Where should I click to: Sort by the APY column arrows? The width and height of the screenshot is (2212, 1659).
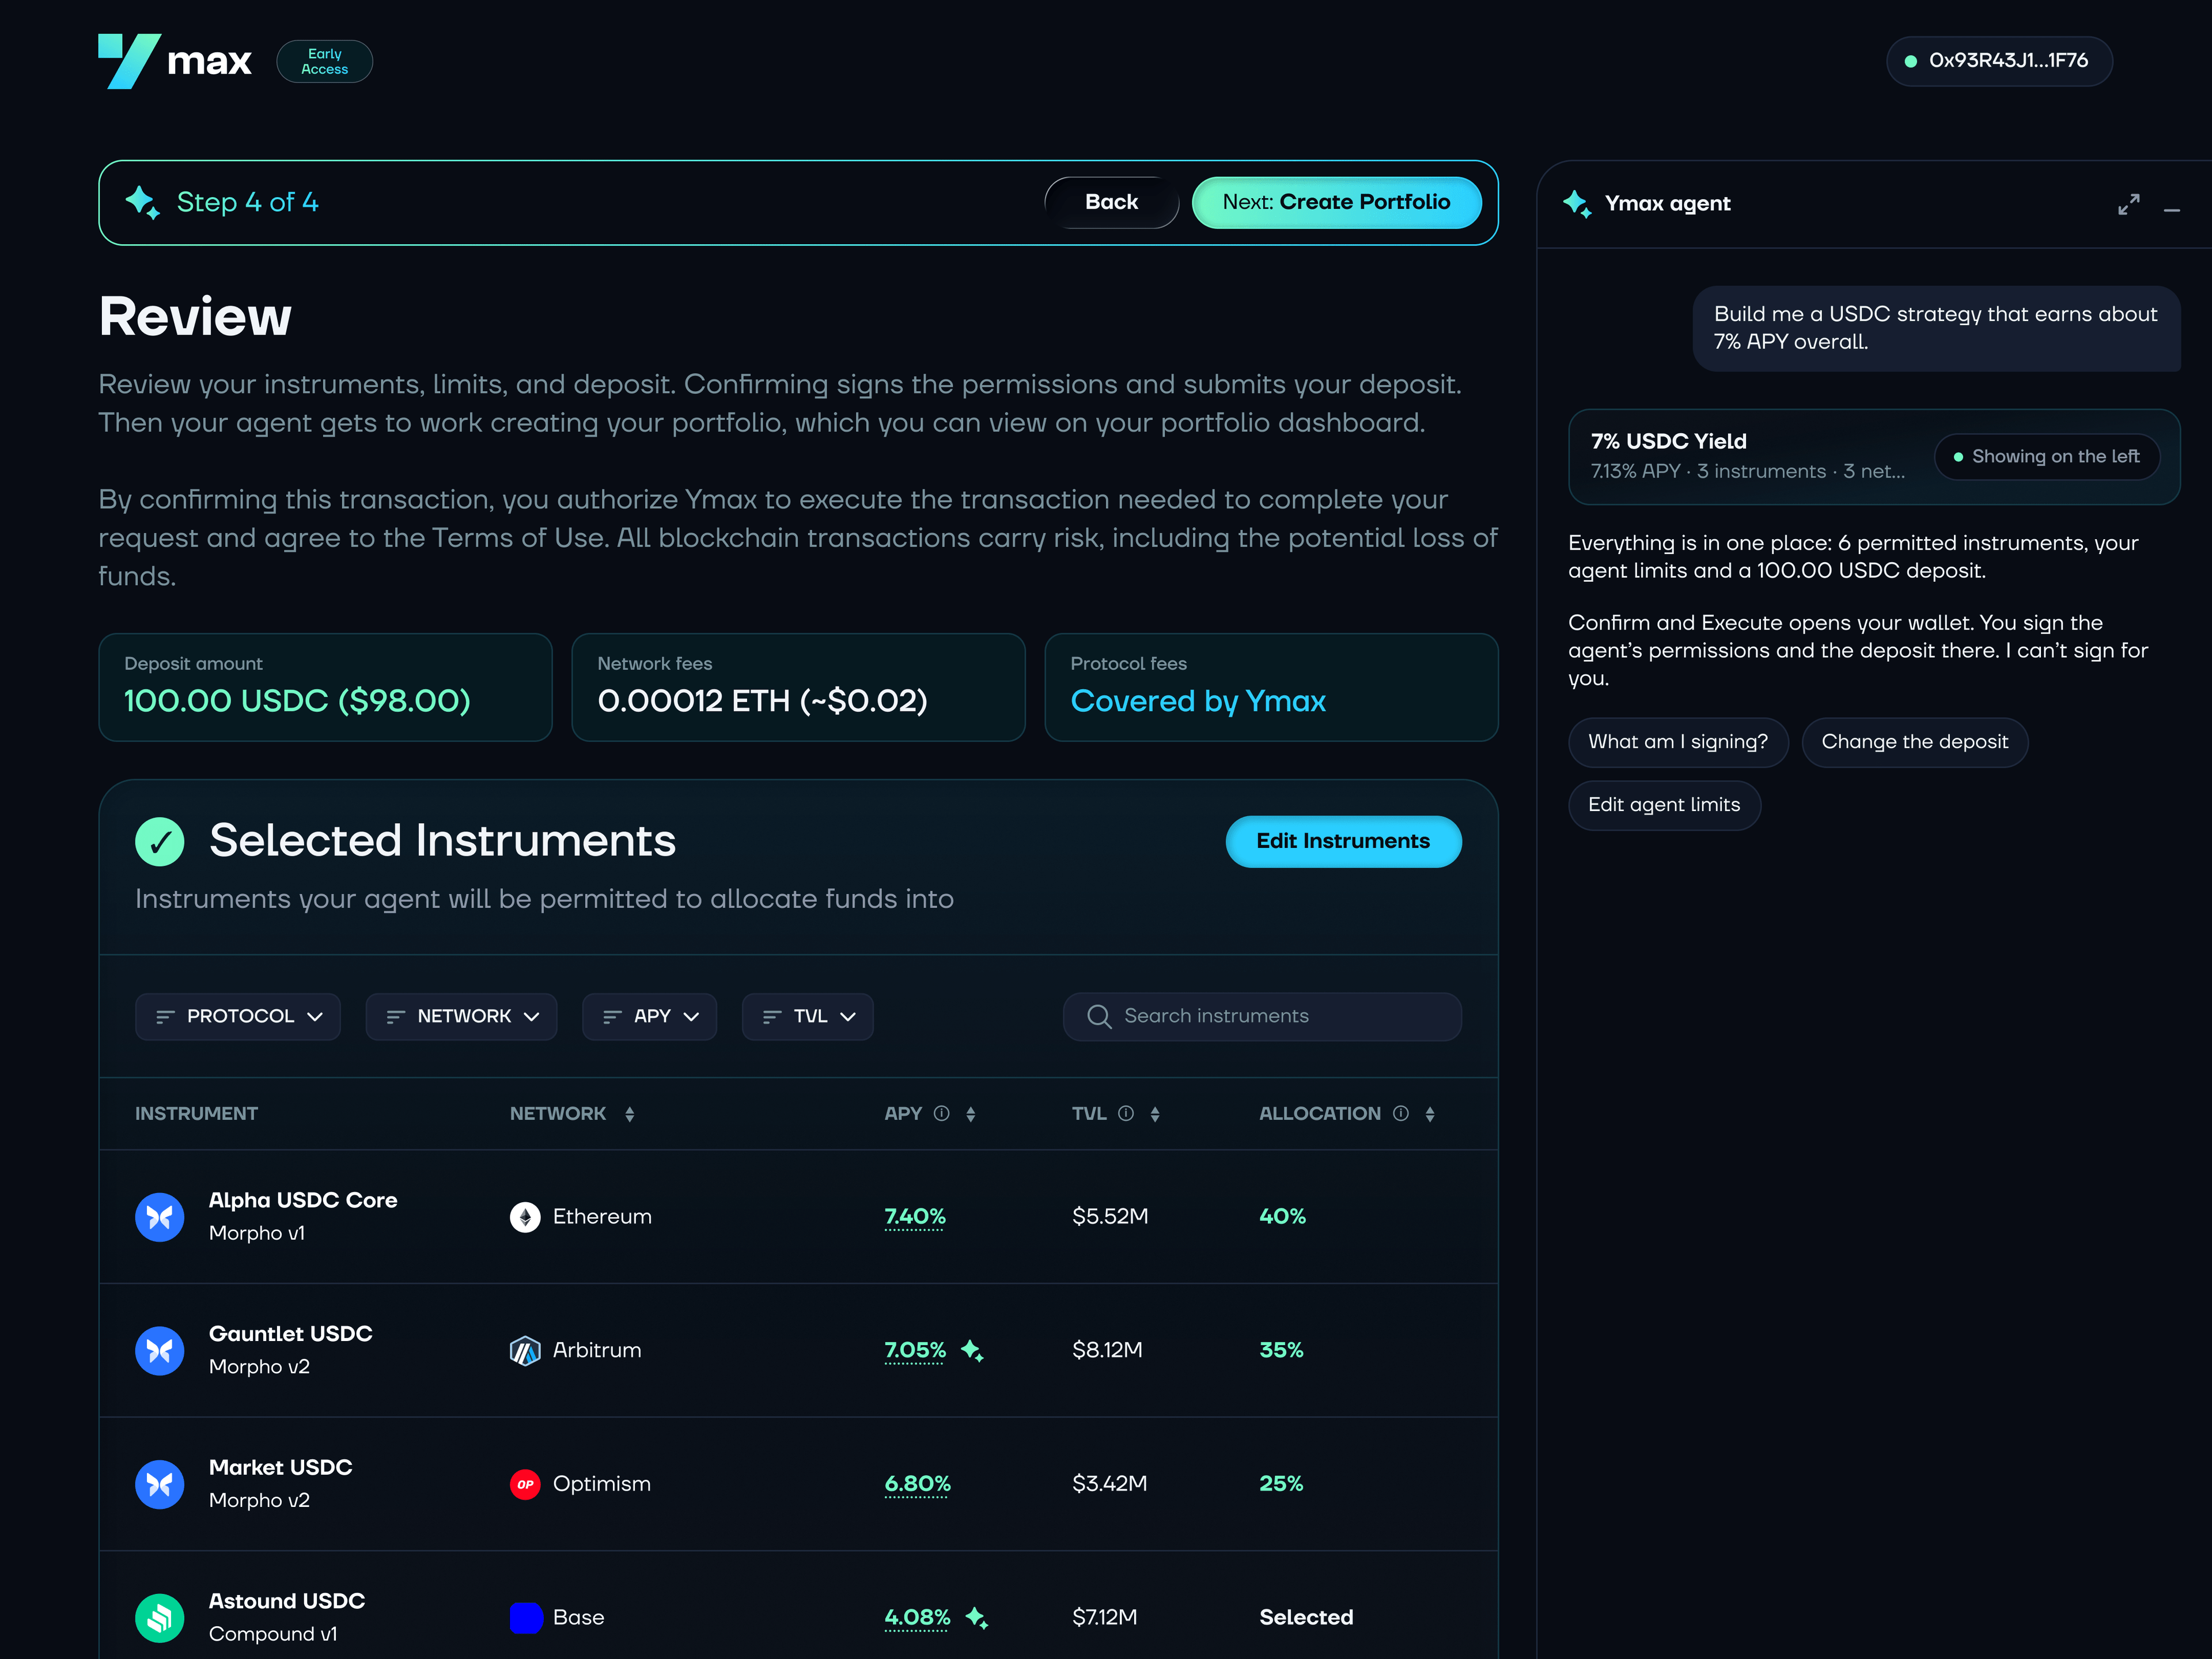click(970, 1114)
